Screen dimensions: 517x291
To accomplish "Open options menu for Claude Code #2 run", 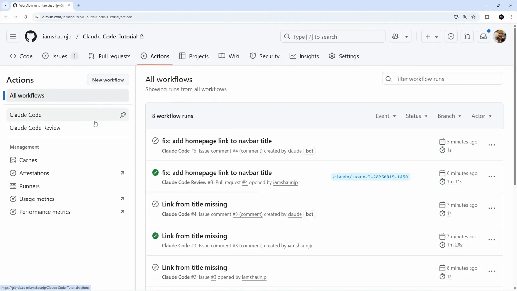I will pyautogui.click(x=491, y=271).
